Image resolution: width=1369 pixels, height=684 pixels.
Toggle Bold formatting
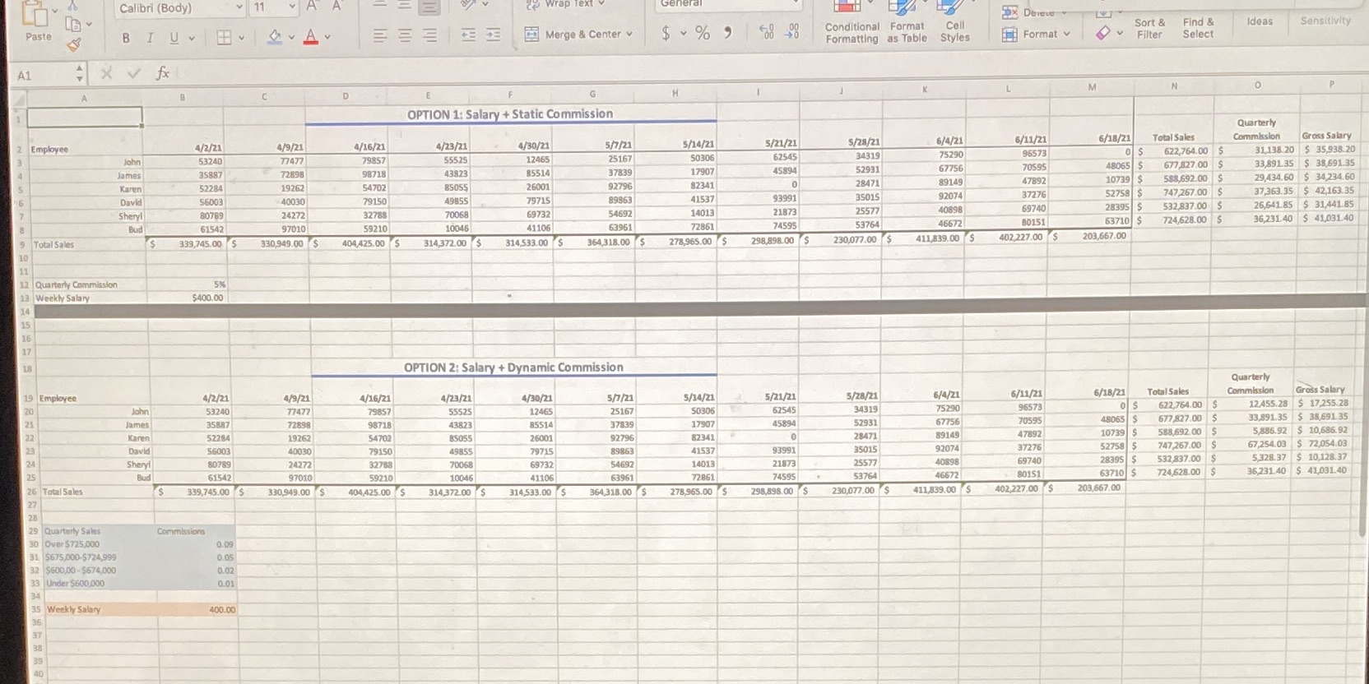tap(126, 38)
